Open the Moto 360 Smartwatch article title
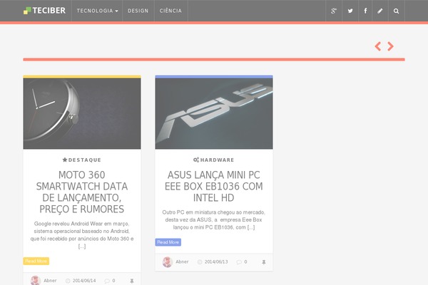The height and width of the screenshot is (285, 428). click(82, 192)
